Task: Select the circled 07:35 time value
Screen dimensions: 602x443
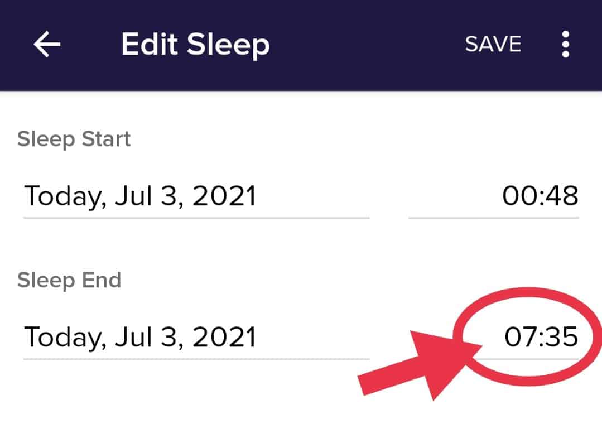Action: [541, 337]
